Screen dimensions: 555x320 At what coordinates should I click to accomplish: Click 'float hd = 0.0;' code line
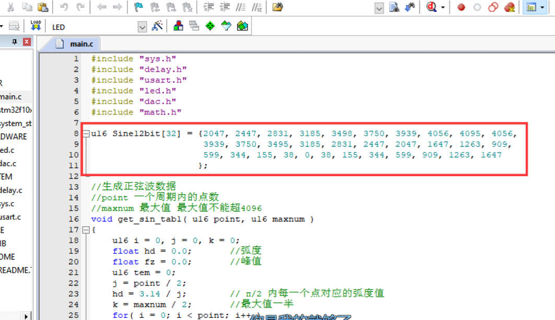click(152, 251)
